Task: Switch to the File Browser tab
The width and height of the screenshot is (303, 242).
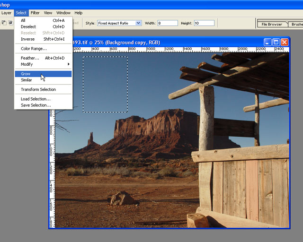Action: pos(272,24)
